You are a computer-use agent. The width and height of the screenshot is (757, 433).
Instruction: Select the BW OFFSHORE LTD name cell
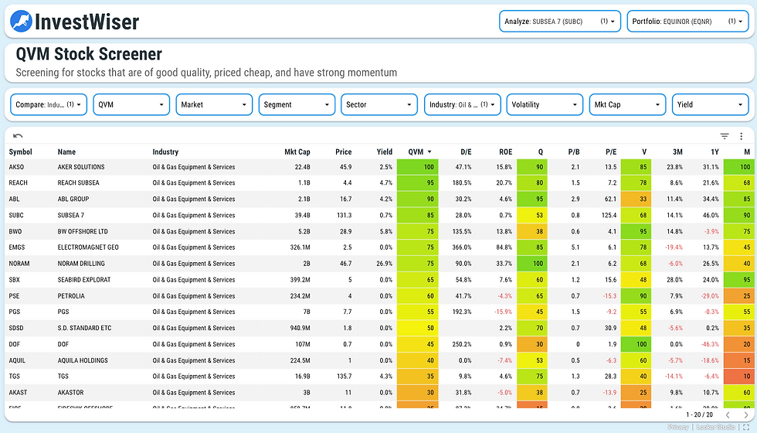pyautogui.click(x=83, y=231)
